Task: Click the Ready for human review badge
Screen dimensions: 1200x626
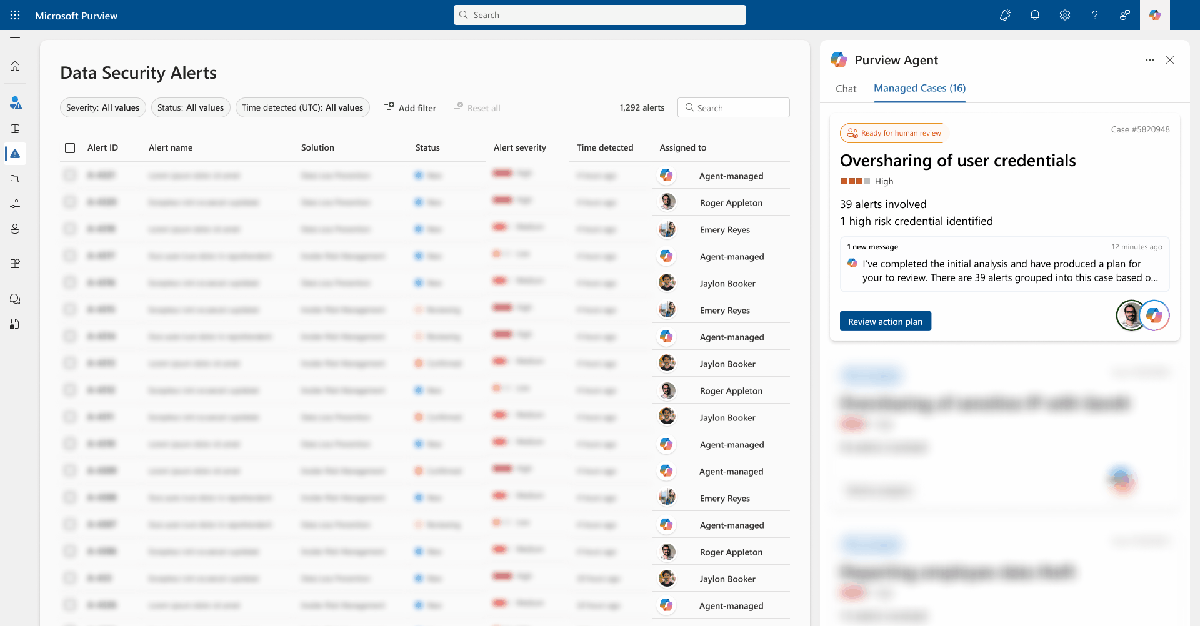Action: 894,133
